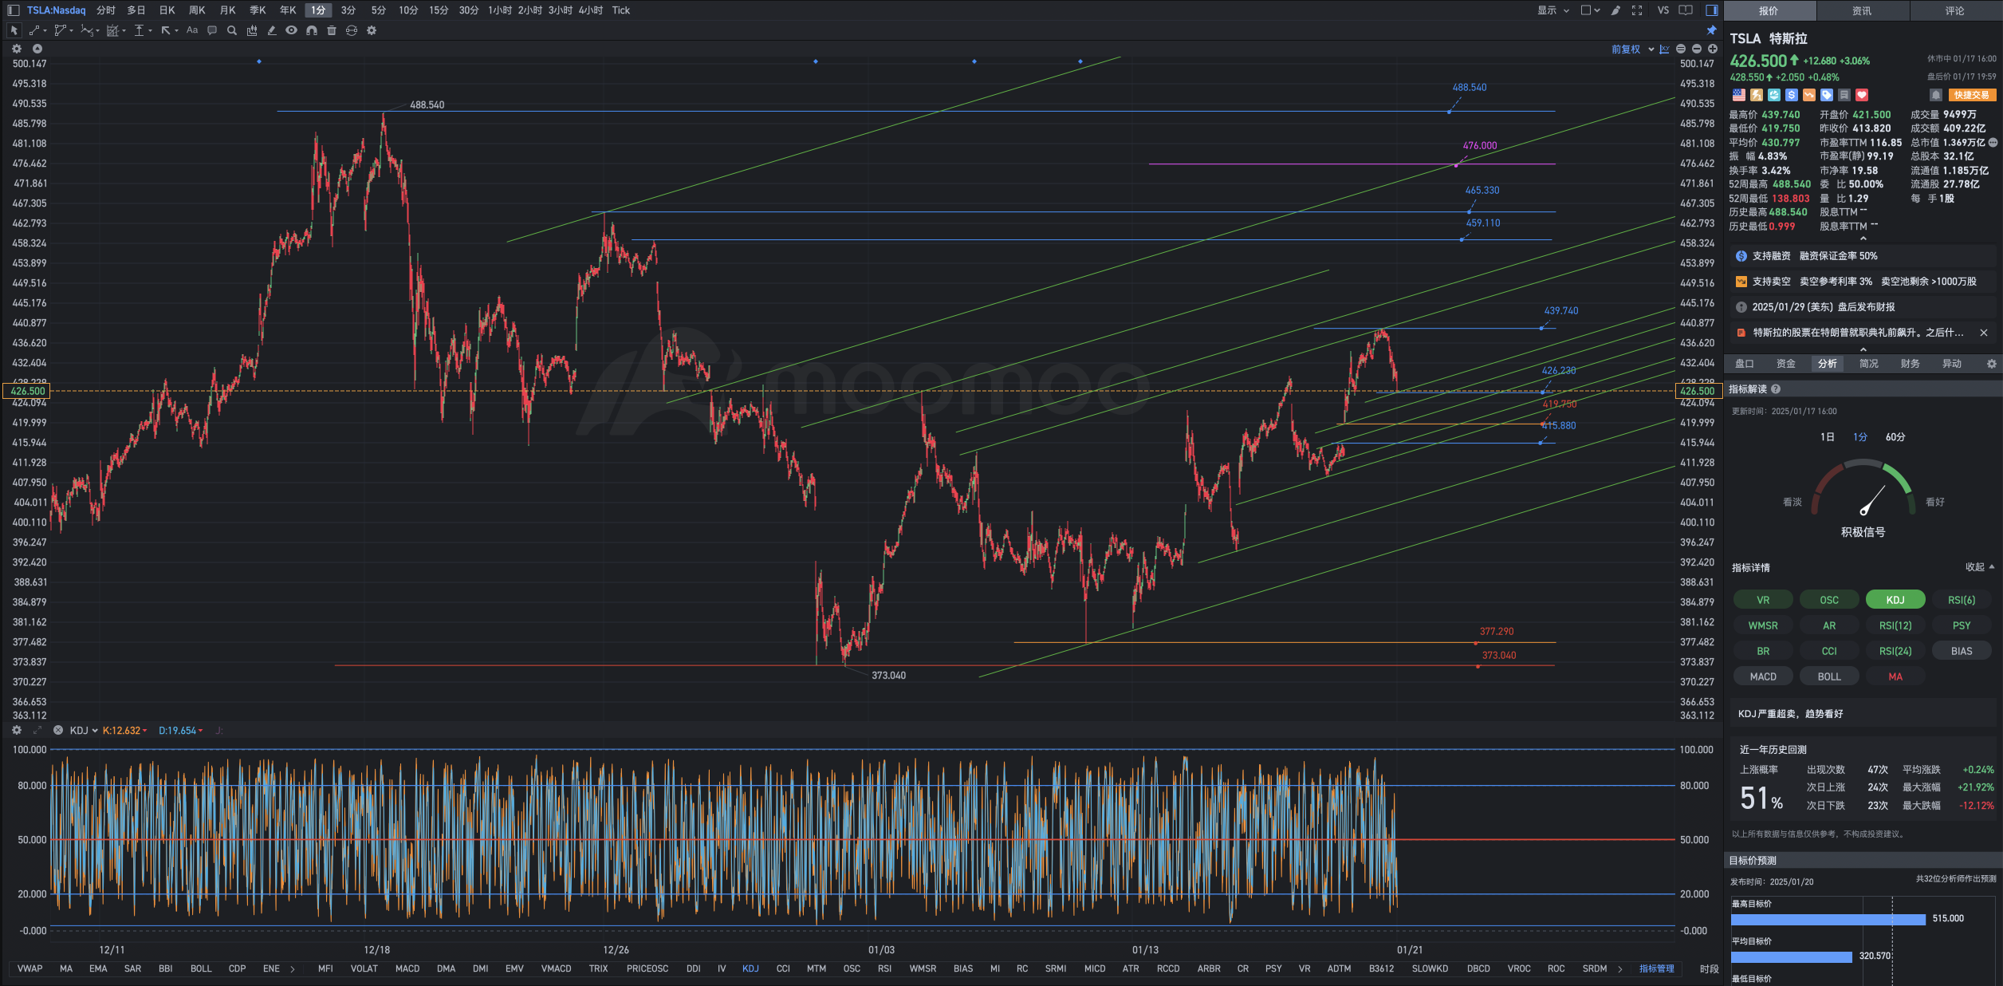Screen dimensions: 2003x986
Task: Open analysis panel settings gear
Action: (1992, 364)
